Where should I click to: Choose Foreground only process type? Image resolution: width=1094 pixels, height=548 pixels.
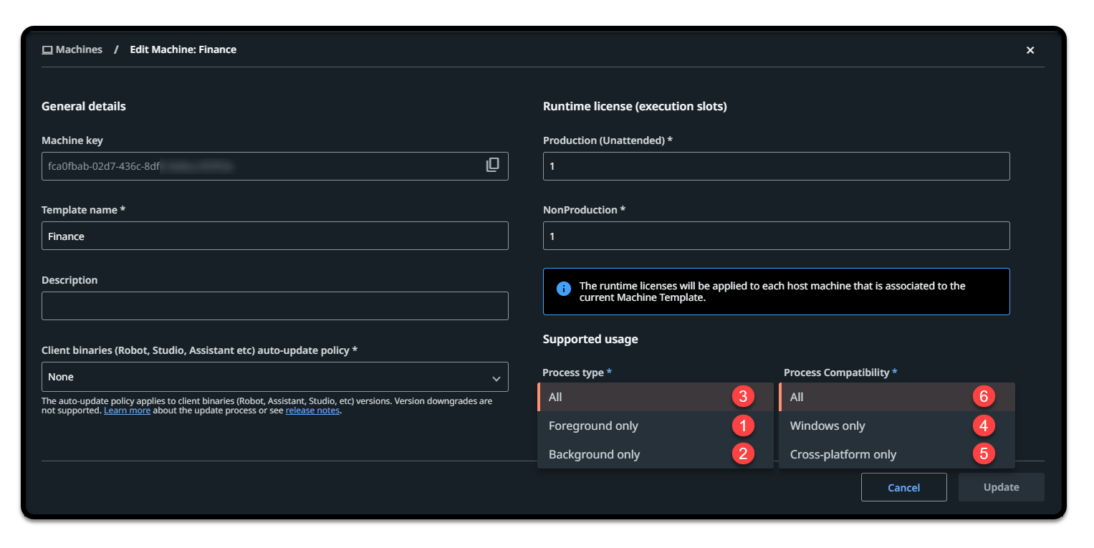656,426
